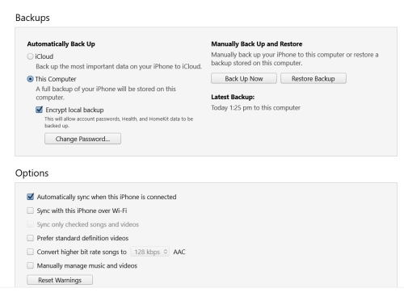
Task: Tick Convert higher bit rate songs checkbox
Action: point(31,252)
